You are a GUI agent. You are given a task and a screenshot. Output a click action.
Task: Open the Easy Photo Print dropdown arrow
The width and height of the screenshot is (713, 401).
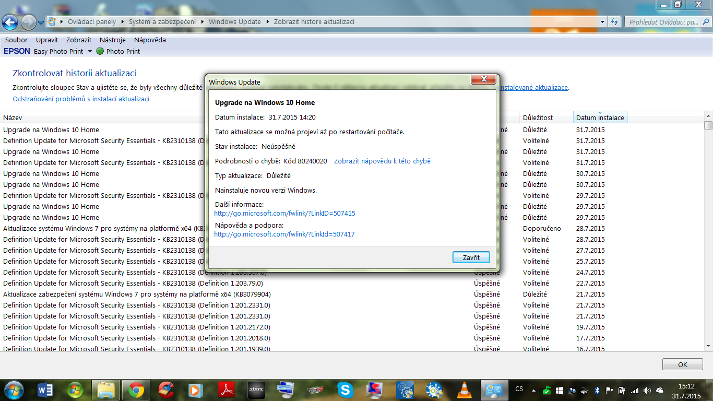(89, 51)
